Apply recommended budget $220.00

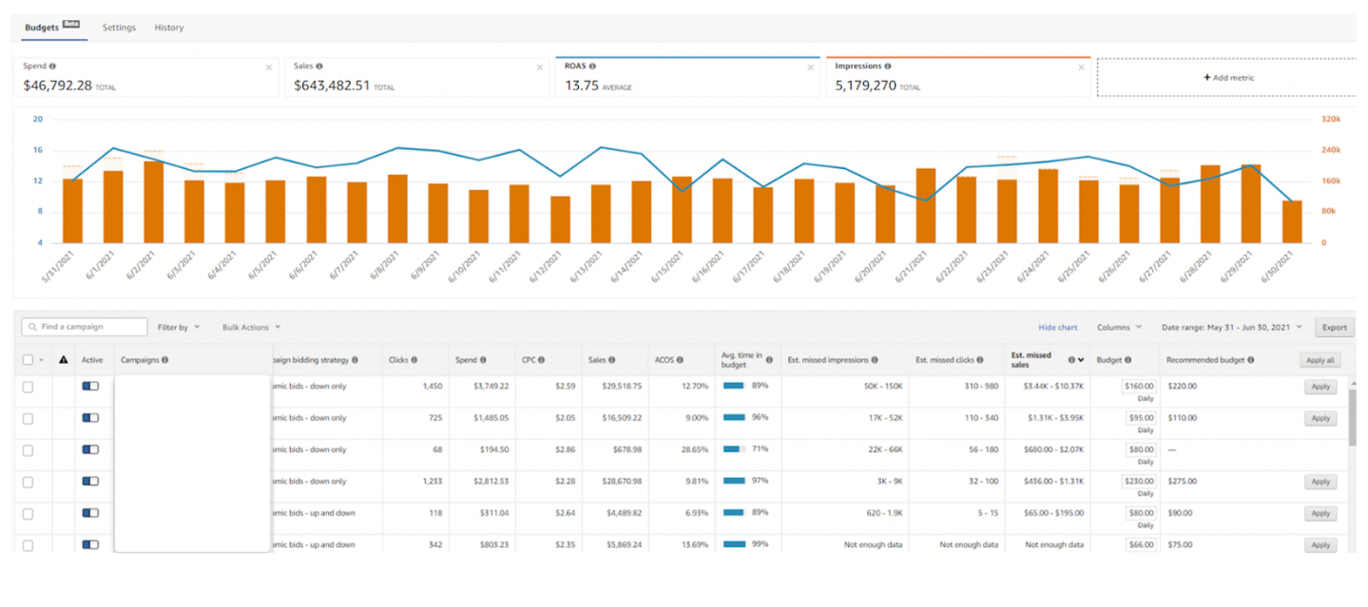coord(1320,387)
